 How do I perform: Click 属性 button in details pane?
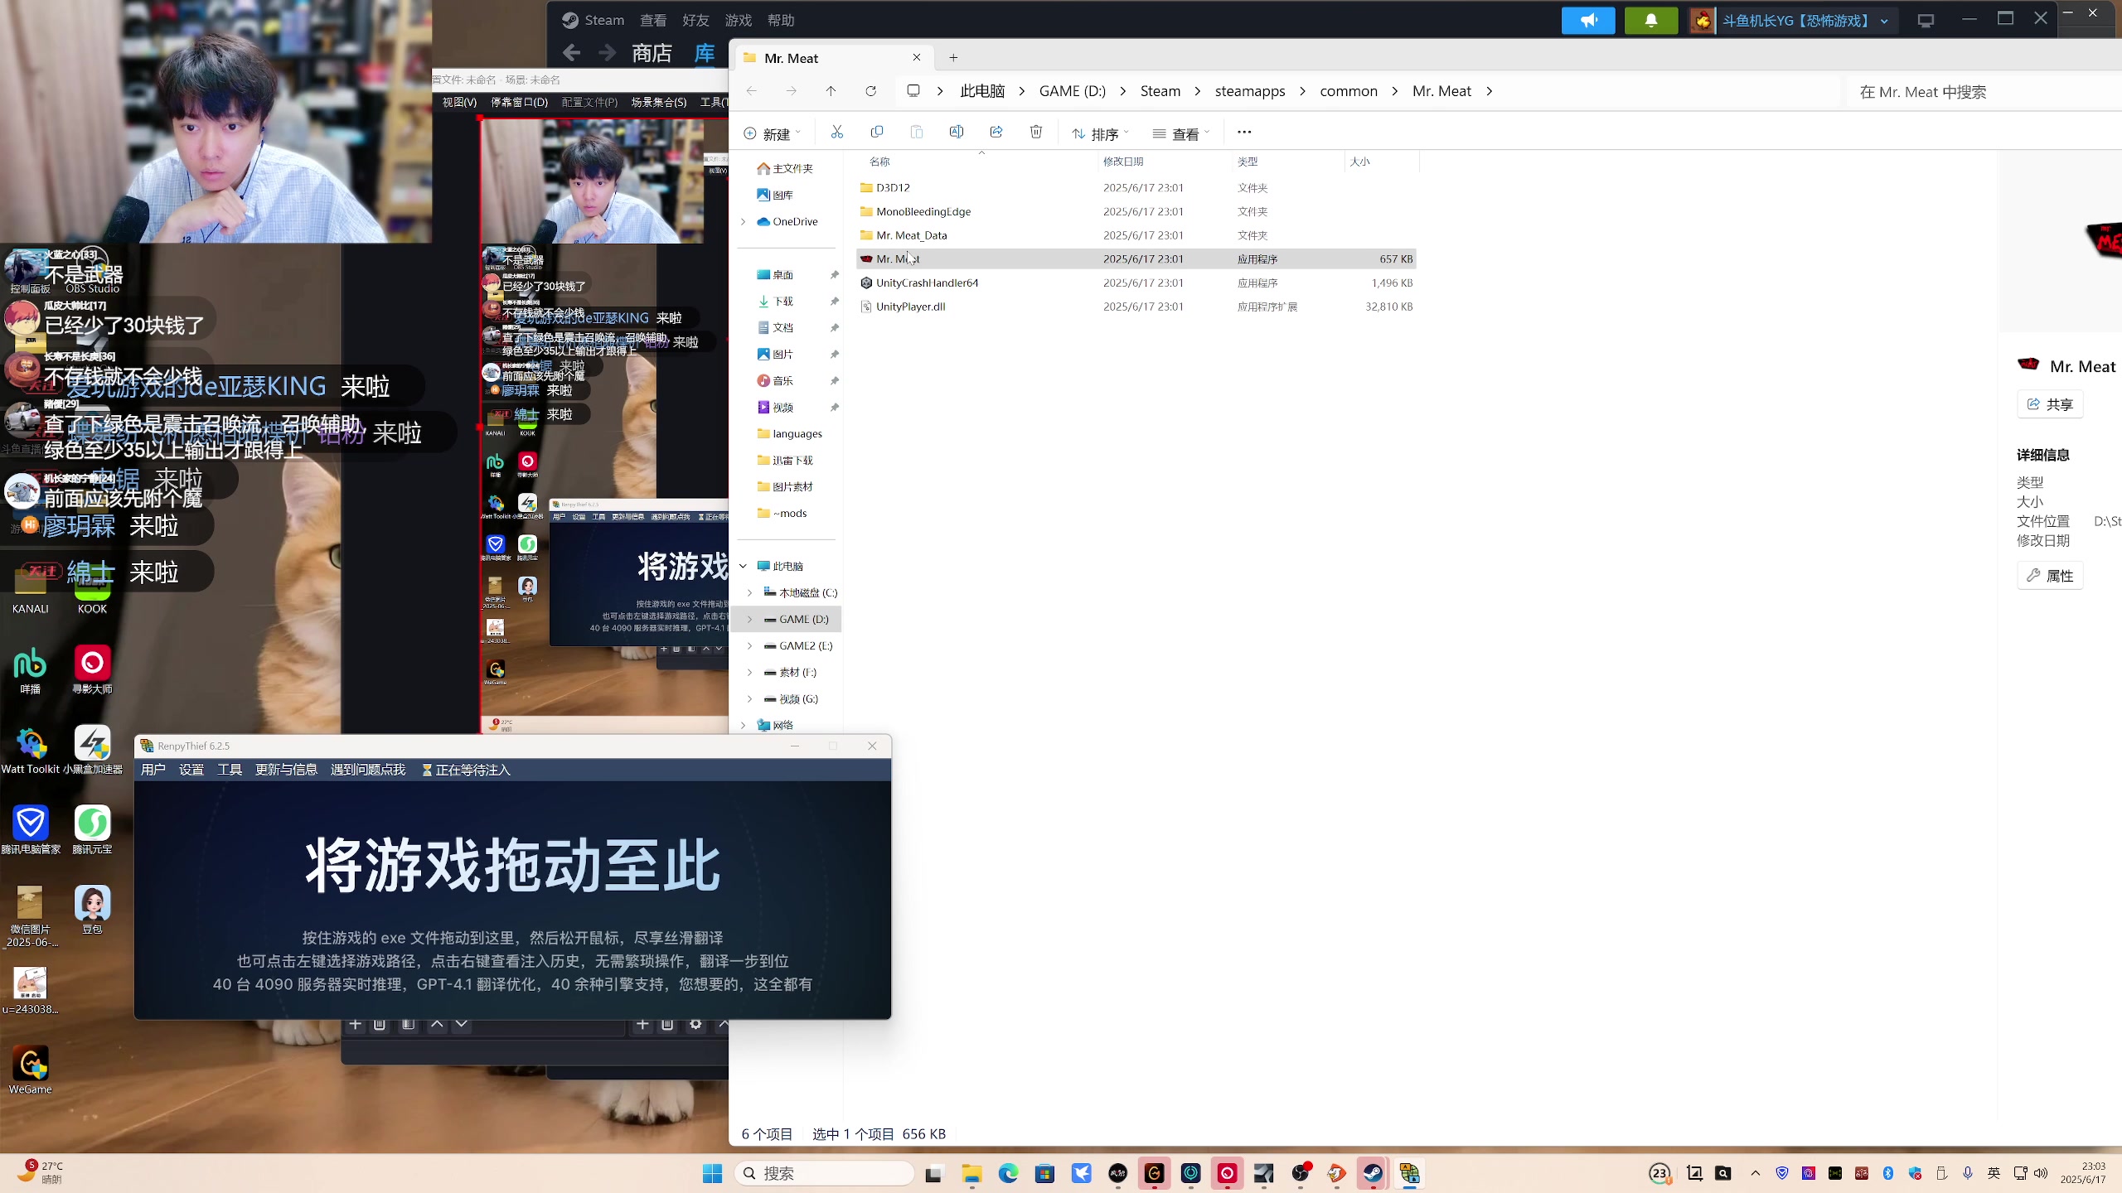(x=2050, y=576)
